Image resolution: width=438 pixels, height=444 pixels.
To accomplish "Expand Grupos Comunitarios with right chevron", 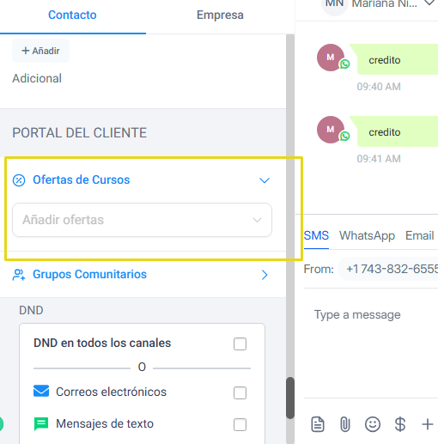I will [x=265, y=275].
